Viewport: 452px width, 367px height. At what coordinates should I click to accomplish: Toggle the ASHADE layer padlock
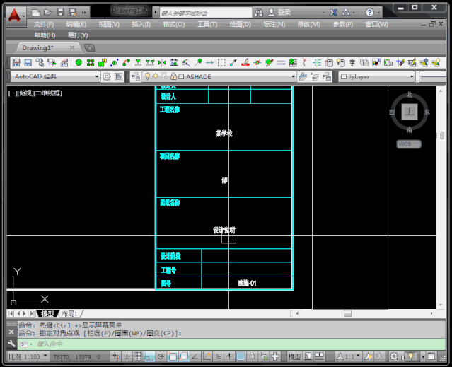coord(173,76)
